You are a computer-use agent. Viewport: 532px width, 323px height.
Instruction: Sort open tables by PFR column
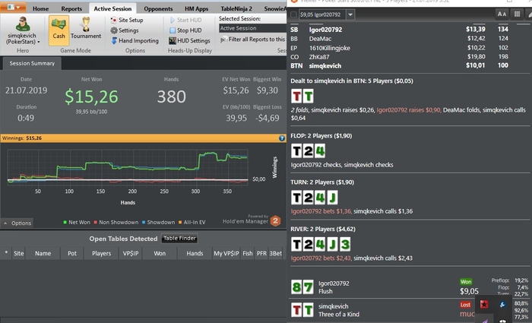tap(261, 253)
